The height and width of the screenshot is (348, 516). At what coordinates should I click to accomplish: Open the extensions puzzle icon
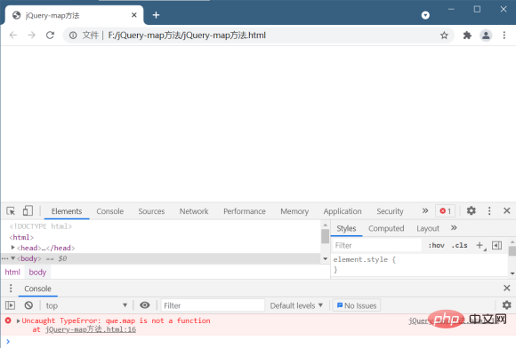coord(467,36)
